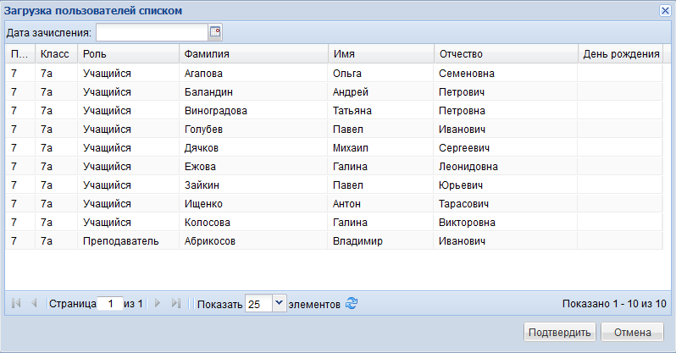Sort by День рождения column header
Viewport: 676px width, 353px height.
point(621,53)
